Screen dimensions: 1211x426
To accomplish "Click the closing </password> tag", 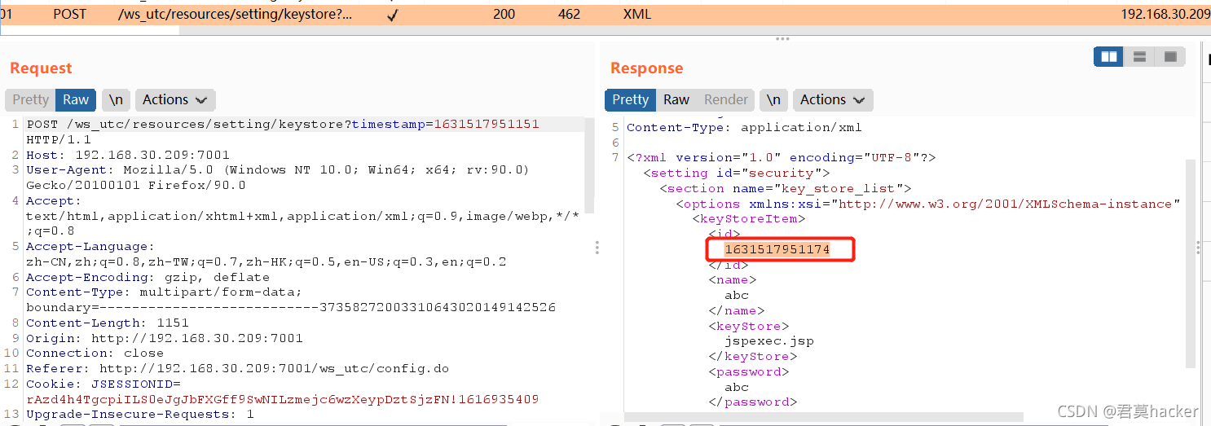I will tap(752, 402).
